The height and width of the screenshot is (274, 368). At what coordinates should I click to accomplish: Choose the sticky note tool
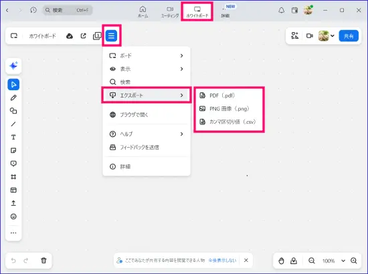point(13,150)
